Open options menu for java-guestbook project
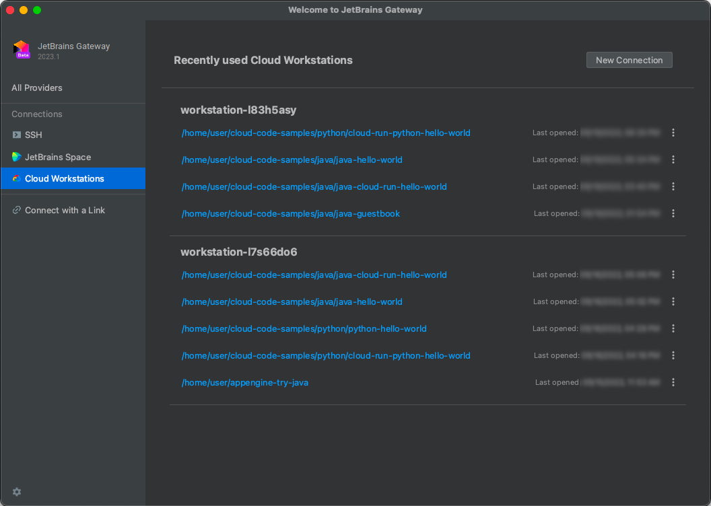Screen dimensions: 711x506 [x=673, y=213]
